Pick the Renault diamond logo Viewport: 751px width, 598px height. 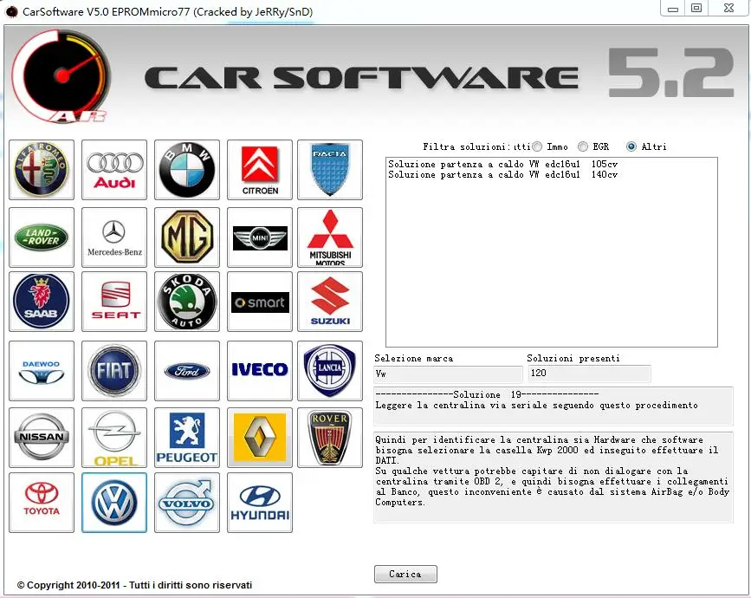click(260, 438)
